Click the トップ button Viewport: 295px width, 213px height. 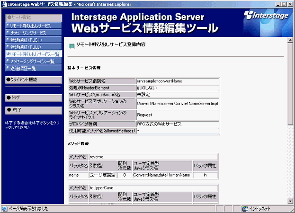coord(34,98)
